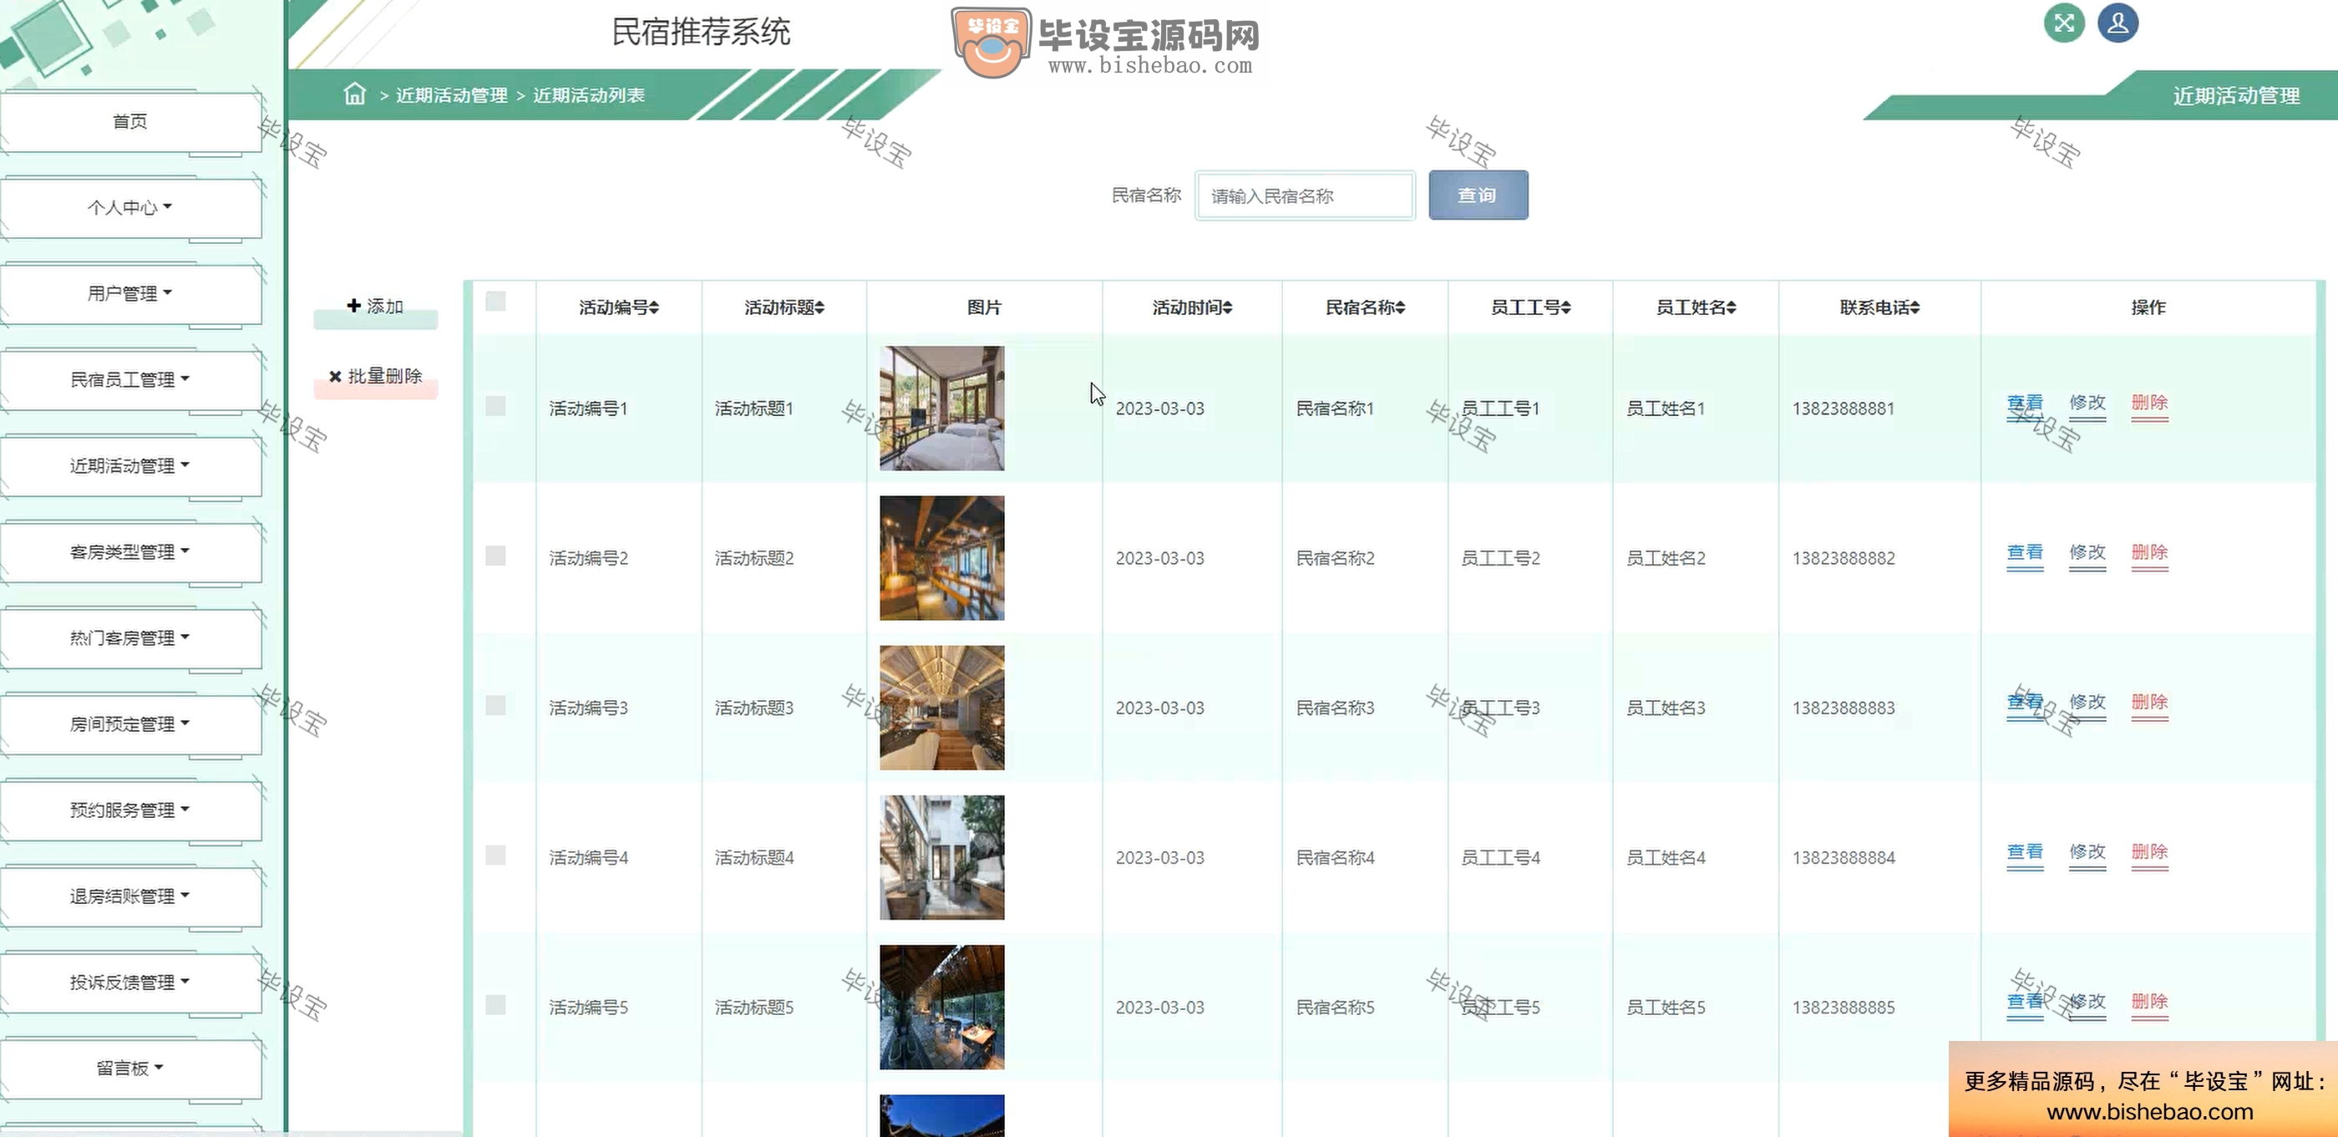This screenshot has height=1137, width=2338.
Task: Check the row checkbox for 活动编号2
Action: [x=495, y=556]
